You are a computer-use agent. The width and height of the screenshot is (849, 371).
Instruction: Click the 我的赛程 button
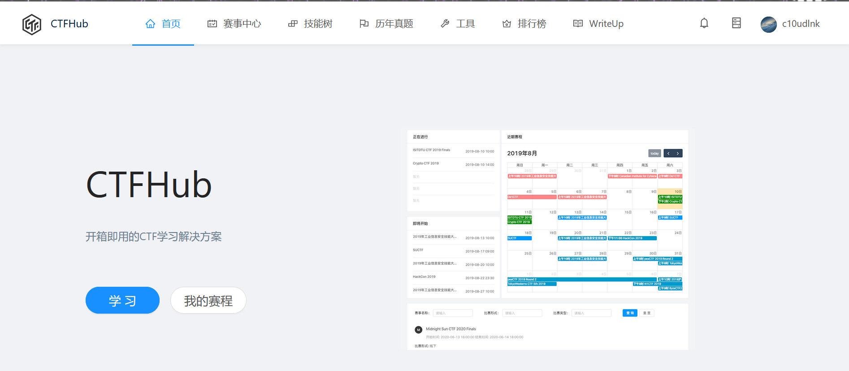tap(208, 300)
